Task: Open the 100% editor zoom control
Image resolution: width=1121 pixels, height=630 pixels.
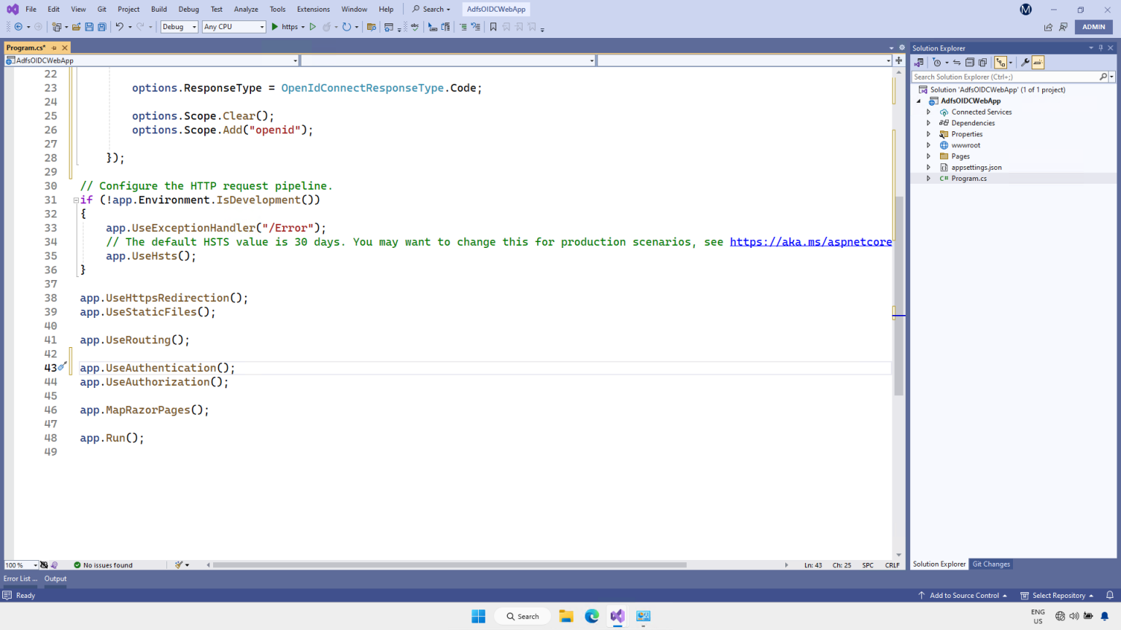Action: click(20, 564)
